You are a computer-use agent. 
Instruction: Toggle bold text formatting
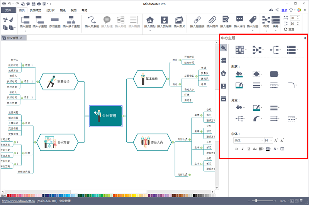click(x=236, y=149)
